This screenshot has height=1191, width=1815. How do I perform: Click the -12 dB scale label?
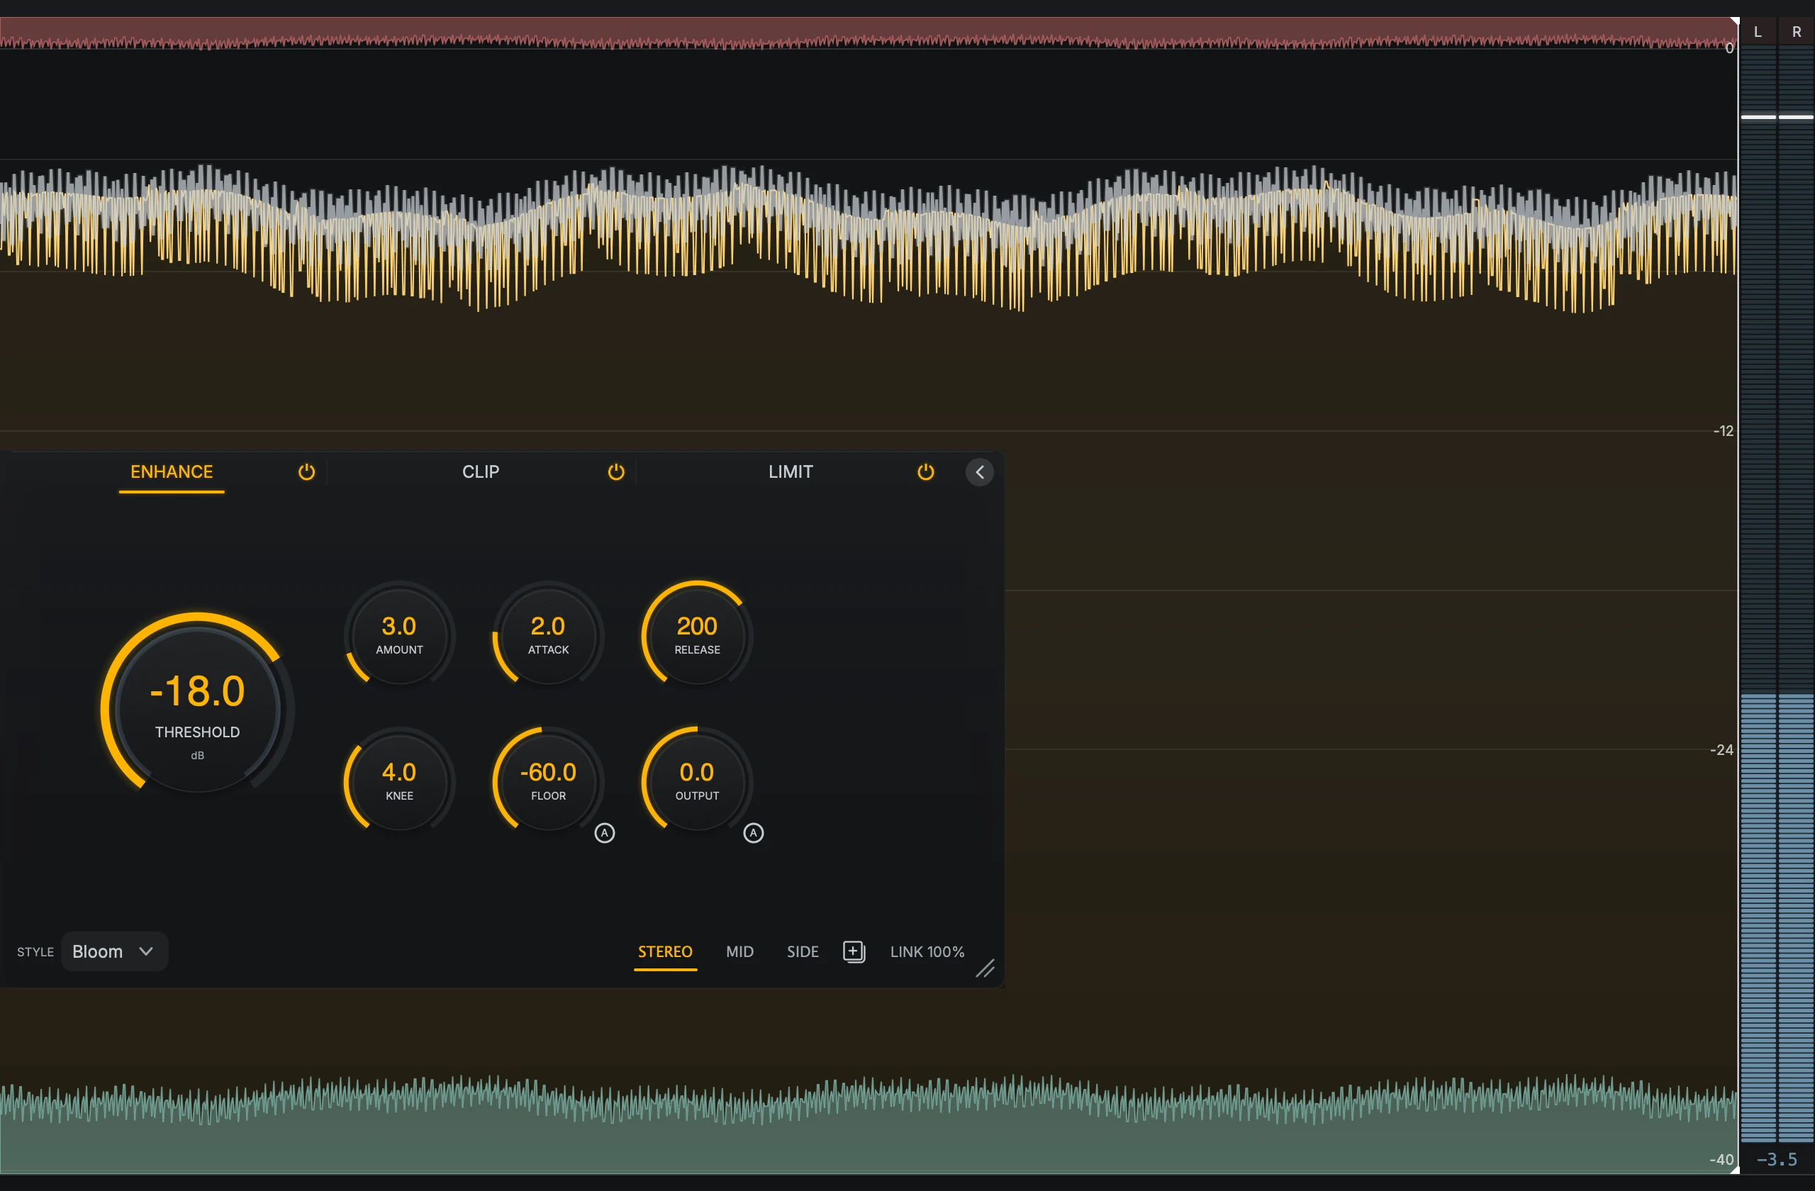coord(1724,431)
